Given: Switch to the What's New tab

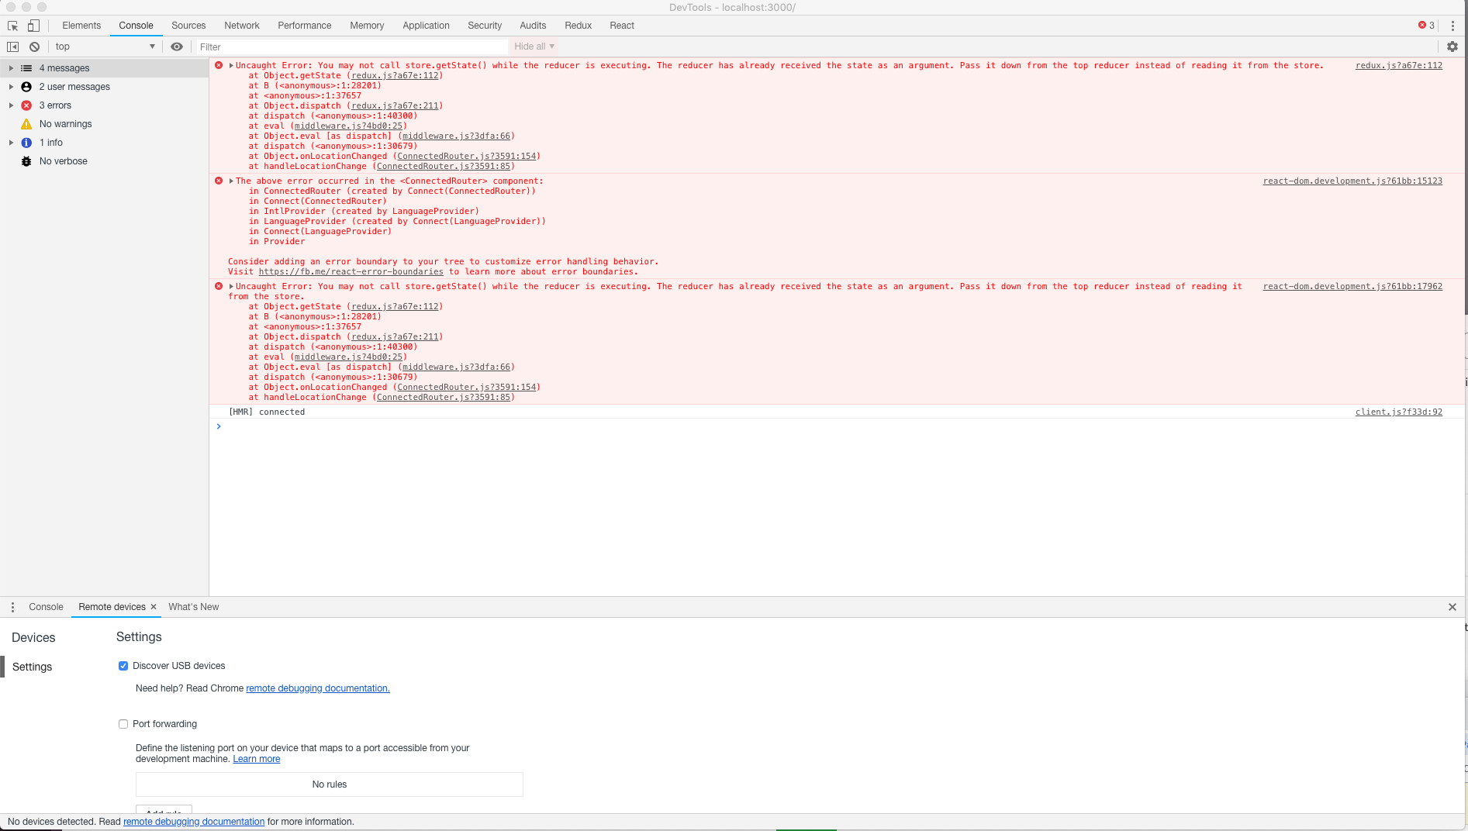Looking at the screenshot, I should tap(193, 607).
